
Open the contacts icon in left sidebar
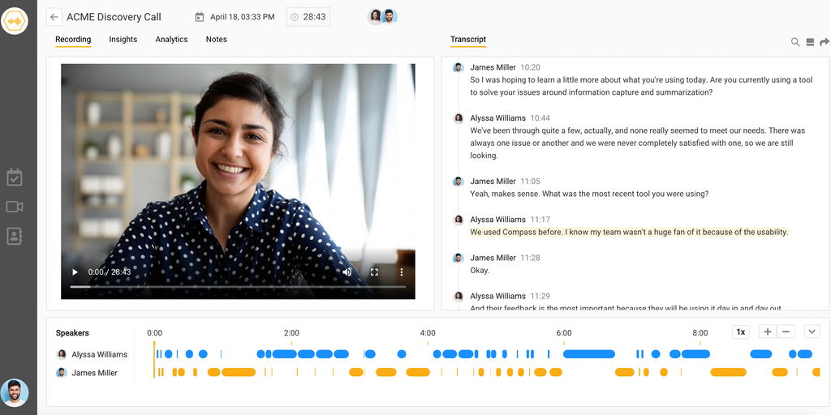[15, 236]
